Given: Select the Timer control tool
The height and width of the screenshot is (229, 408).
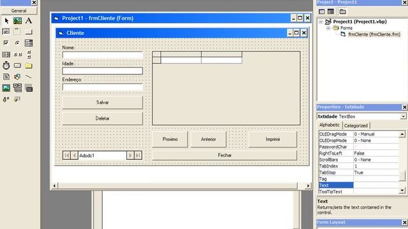Looking at the screenshot, I should click(x=6, y=66).
